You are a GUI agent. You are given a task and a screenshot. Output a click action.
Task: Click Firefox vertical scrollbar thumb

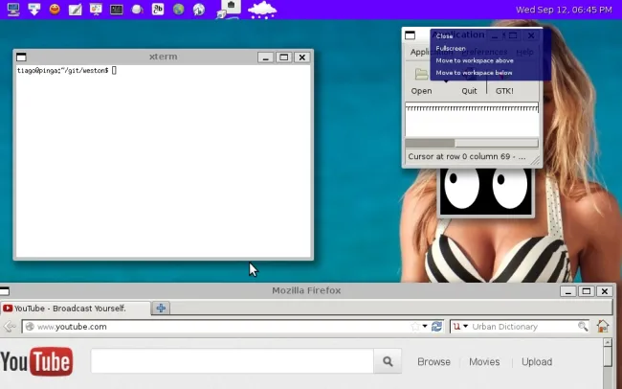pyautogui.click(x=608, y=356)
